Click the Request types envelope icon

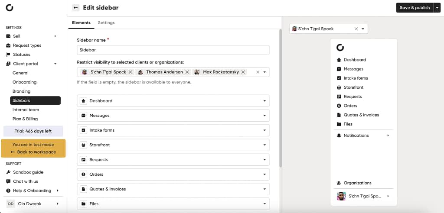coord(8,45)
